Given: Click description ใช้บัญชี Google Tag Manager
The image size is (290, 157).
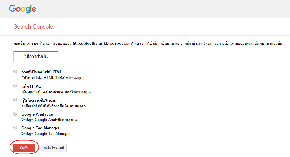Looking at the screenshot, I should click(46, 134).
